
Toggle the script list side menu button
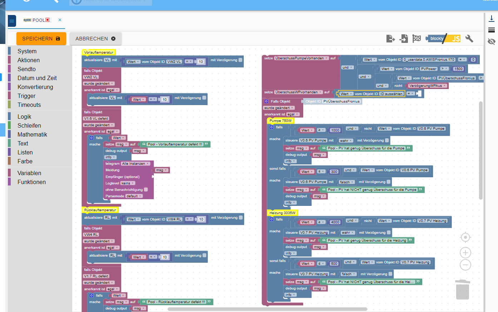coord(12,21)
